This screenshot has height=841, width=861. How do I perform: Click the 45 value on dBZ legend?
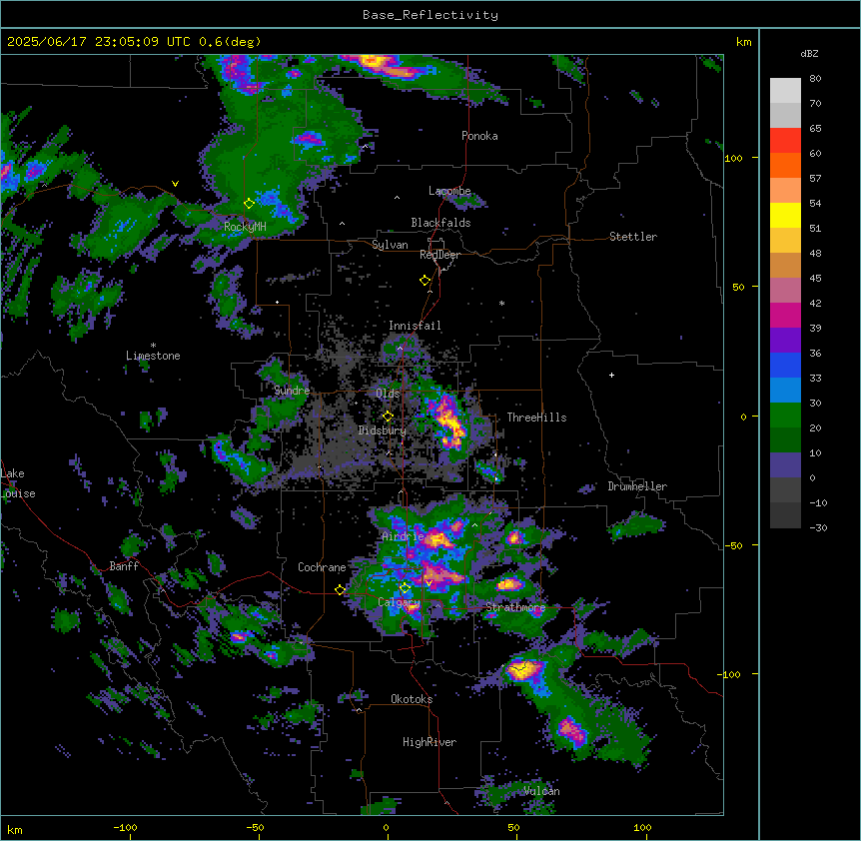click(x=815, y=279)
